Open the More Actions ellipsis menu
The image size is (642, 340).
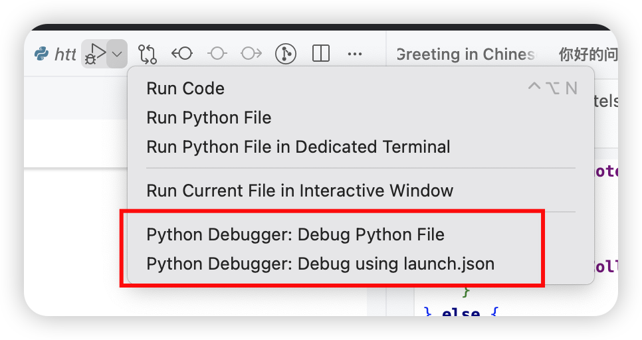[x=355, y=54]
